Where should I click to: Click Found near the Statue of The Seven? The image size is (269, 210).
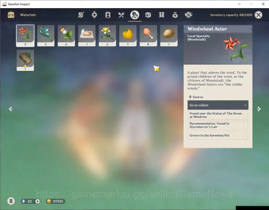coord(218,115)
